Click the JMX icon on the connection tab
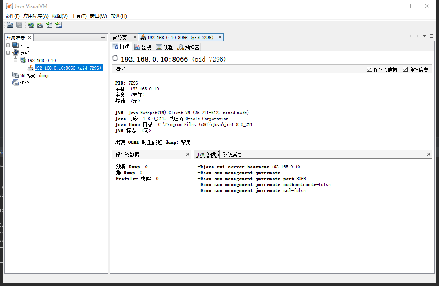Viewport: 439px width, 286px height. click(143, 37)
